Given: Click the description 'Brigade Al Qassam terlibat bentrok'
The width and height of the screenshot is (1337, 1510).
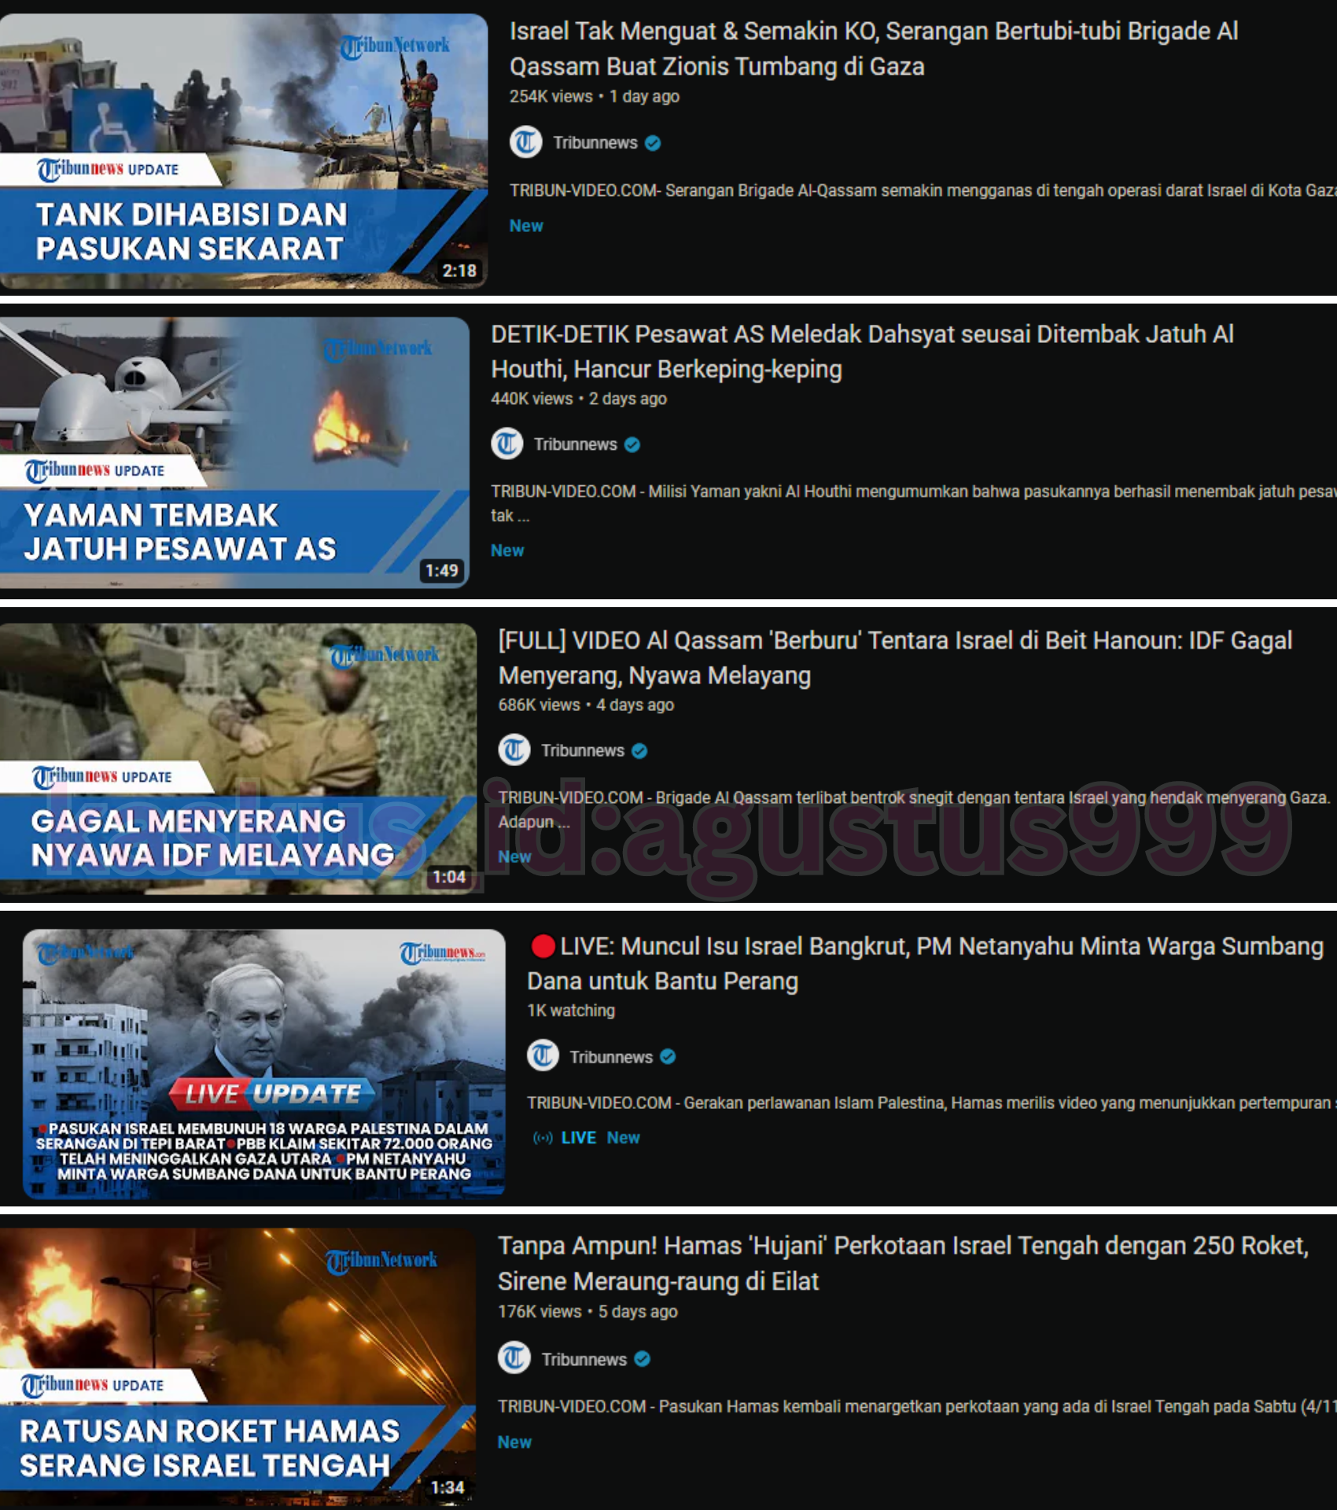Looking at the screenshot, I should [914, 809].
